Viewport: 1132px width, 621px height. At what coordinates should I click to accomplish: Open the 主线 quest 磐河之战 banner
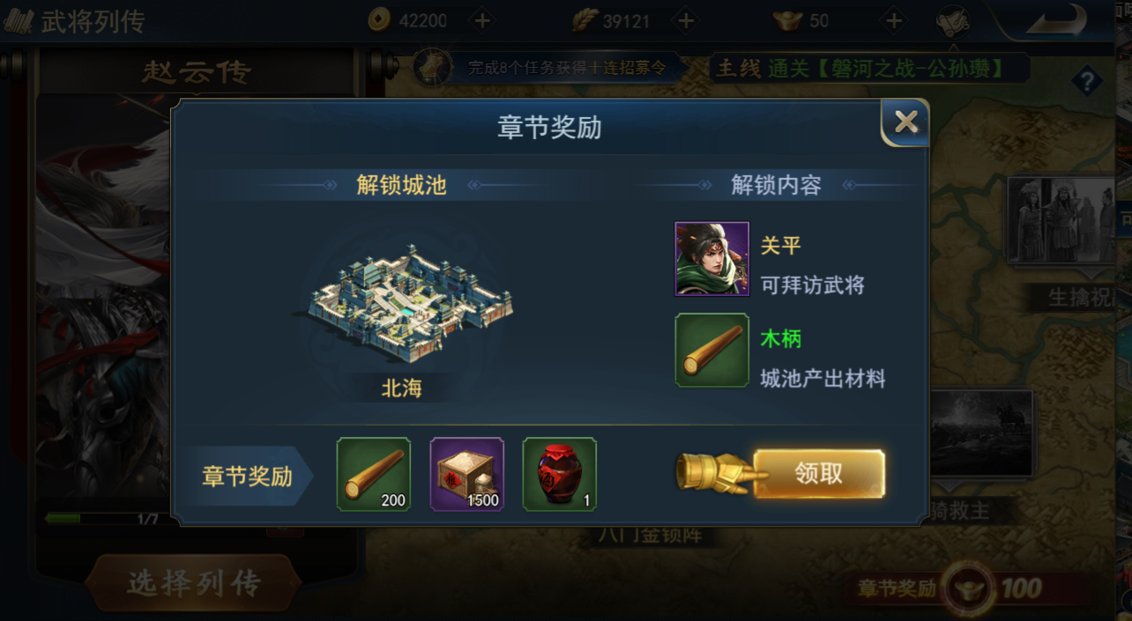point(868,68)
